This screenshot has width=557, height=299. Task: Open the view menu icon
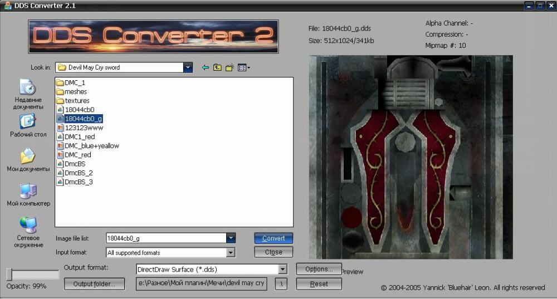pos(244,67)
